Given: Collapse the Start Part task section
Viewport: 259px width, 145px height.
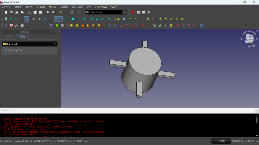Looking at the screenshot, I should click(55, 44).
